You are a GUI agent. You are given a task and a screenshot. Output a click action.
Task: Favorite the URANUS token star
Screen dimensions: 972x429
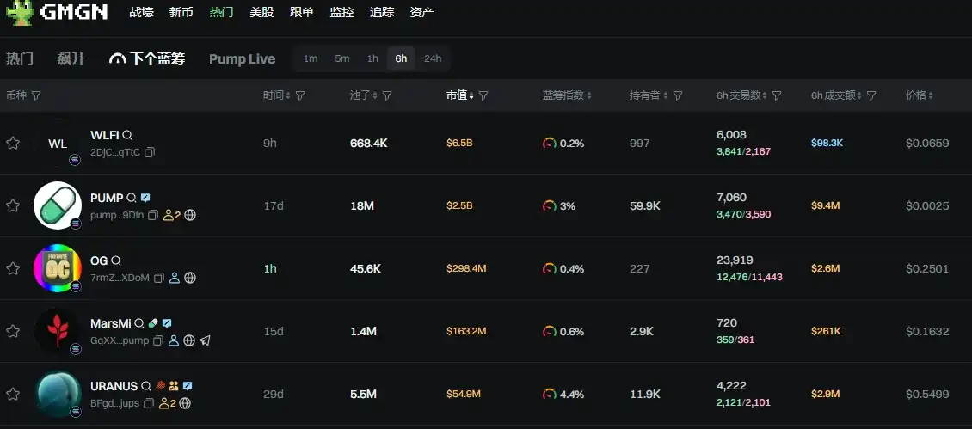(12, 394)
